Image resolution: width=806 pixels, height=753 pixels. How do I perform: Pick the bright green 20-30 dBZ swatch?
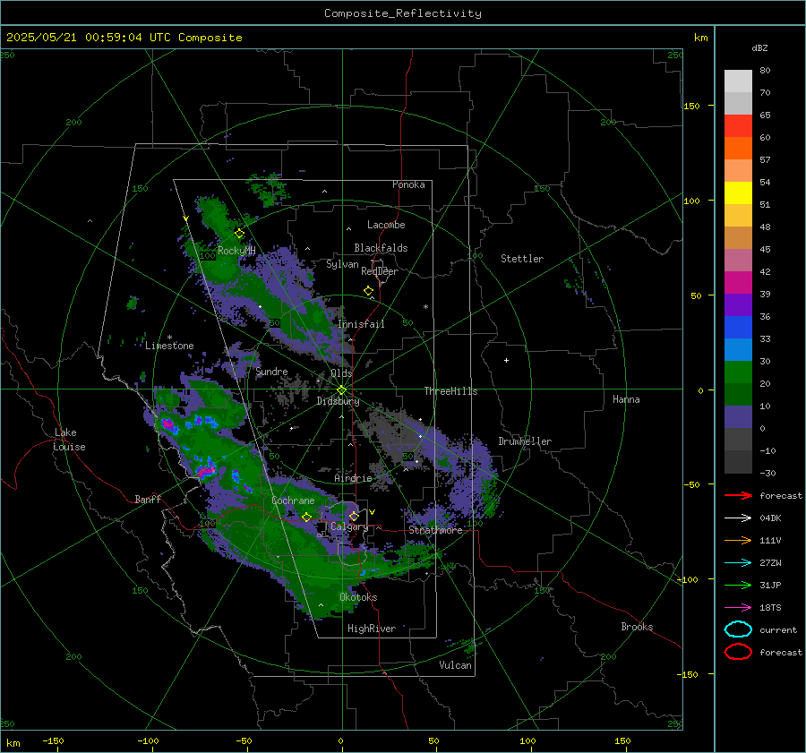(738, 372)
